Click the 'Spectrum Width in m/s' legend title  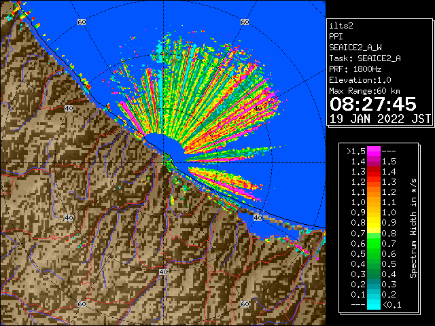413,228
